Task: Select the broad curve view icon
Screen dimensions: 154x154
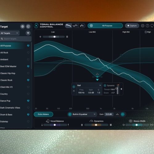Action: [68, 26]
